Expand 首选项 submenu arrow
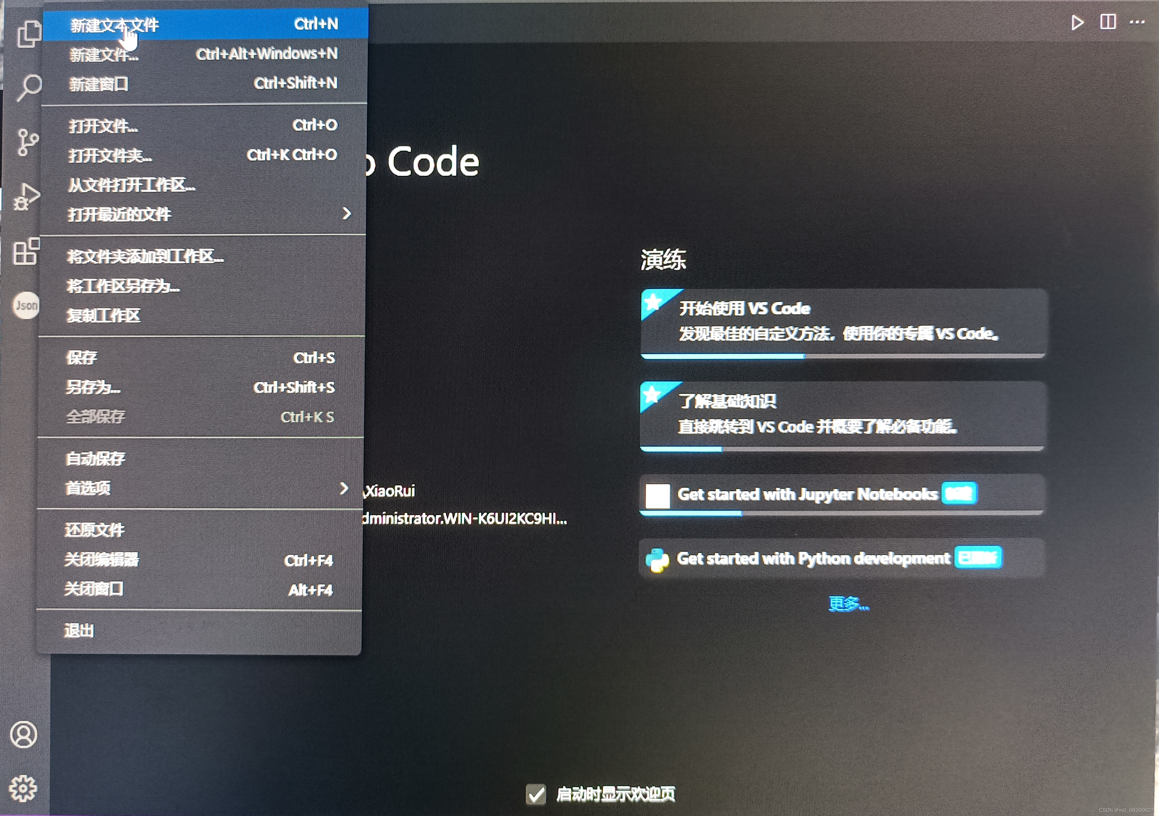Viewport: 1159px width, 816px height. coord(344,488)
